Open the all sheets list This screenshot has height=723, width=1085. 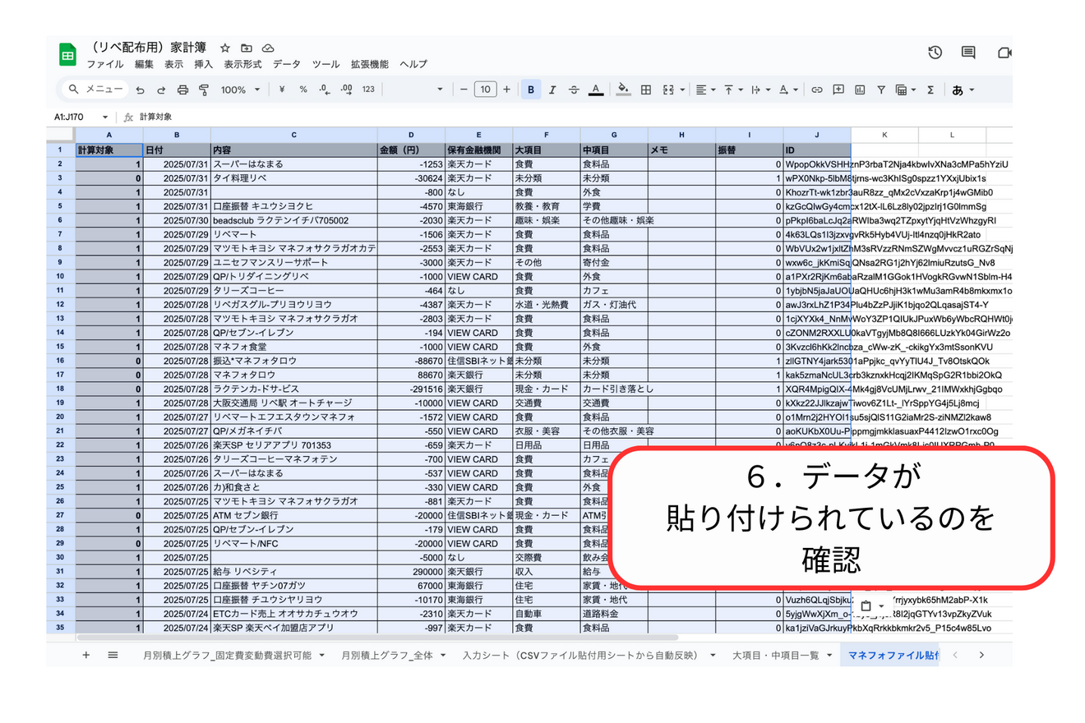[113, 655]
